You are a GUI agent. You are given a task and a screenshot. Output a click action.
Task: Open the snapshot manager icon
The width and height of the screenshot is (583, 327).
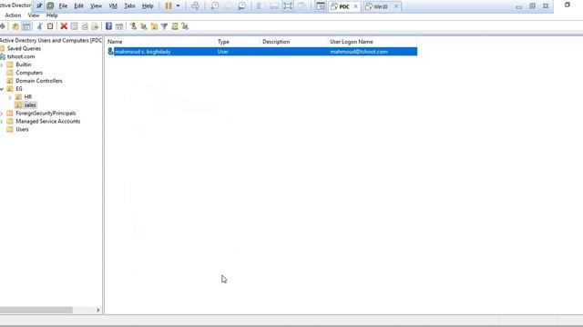pos(241,6)
